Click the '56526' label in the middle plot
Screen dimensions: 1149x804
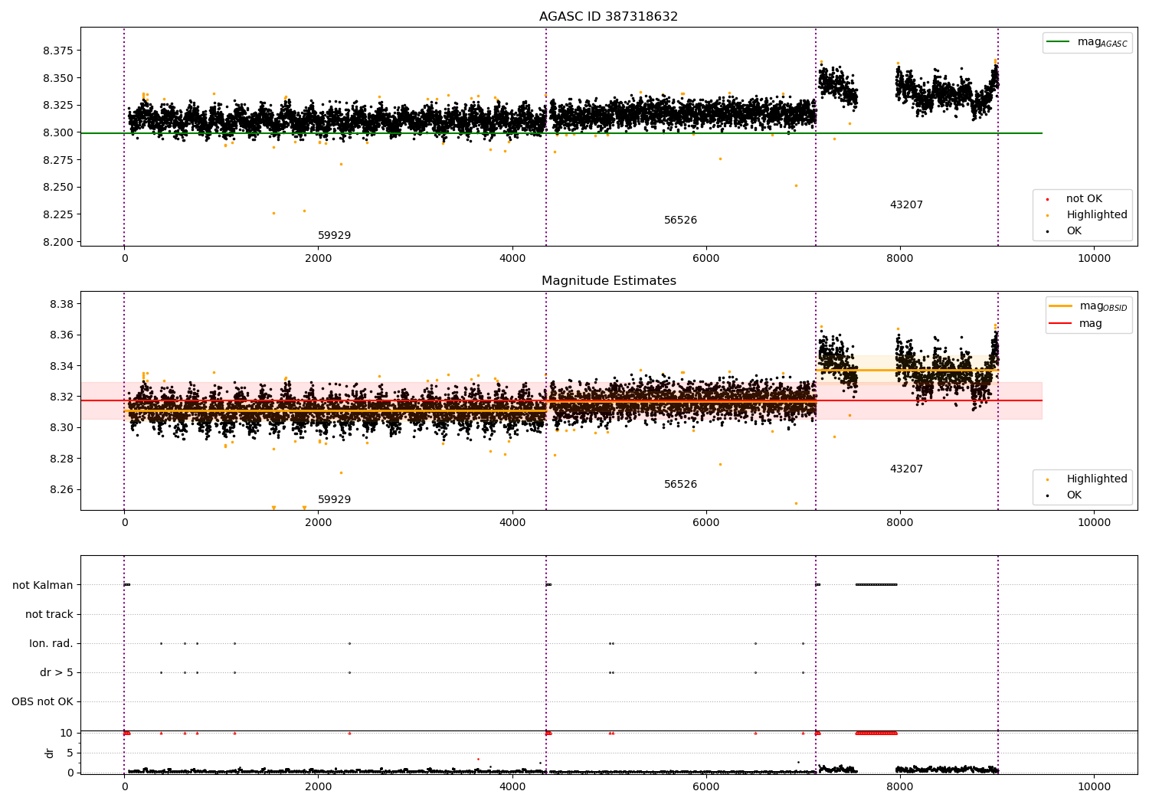680,485
